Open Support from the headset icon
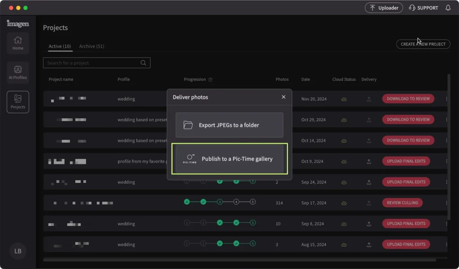Viewport: 459px width, 269px height. [x=424, y=8]
